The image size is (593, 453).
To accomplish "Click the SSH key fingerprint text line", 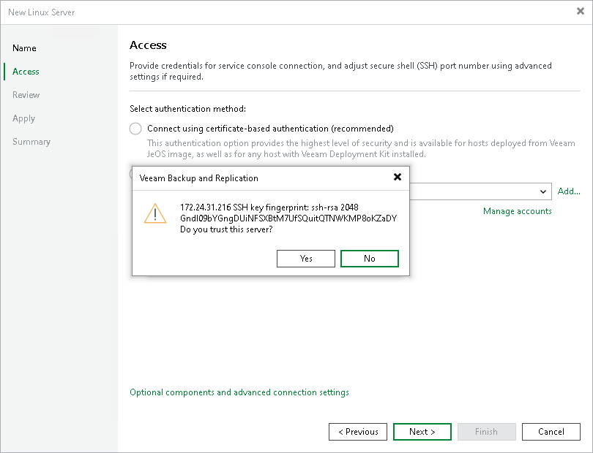I will click(x=269, y=208).
